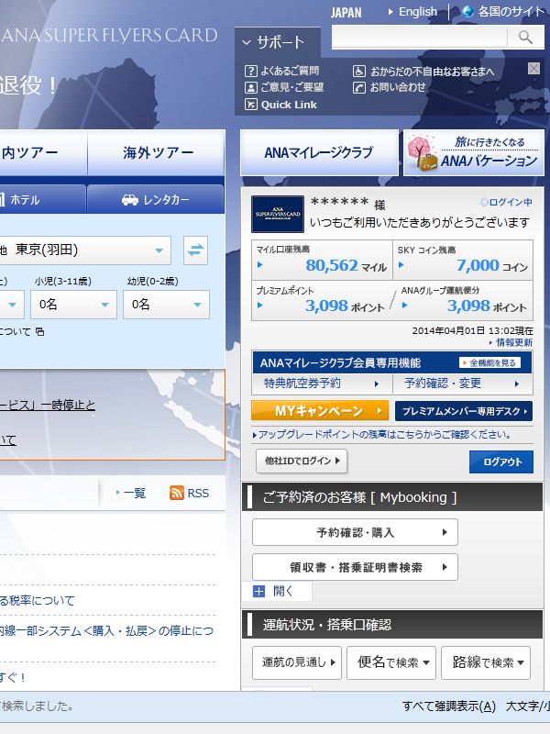Image resolution: width=550 pixels, height=734 pixels.
Task: View SKY コイン残高 7,000 コイン
Action: coord(463,261)
